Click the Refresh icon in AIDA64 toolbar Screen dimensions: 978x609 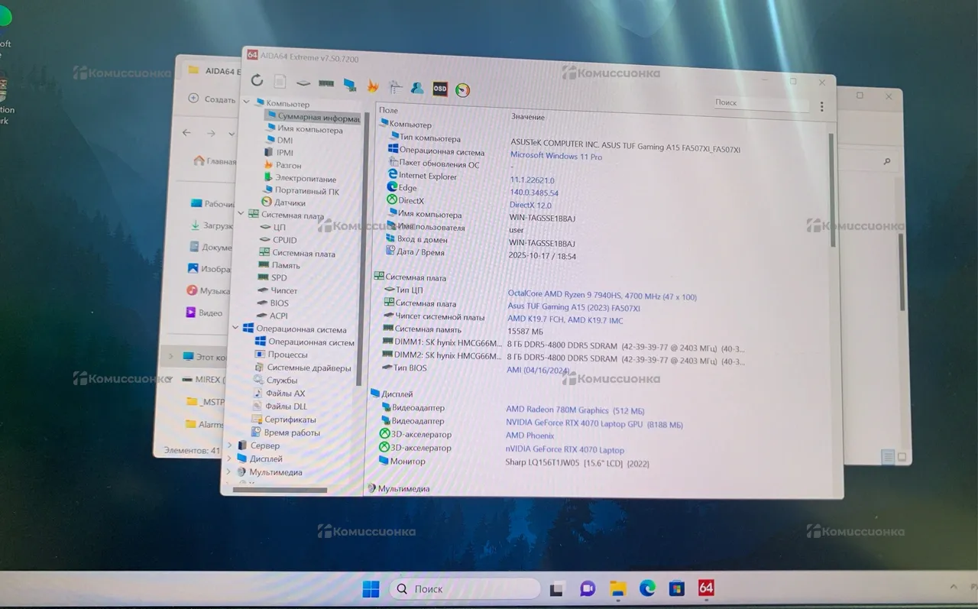pos(257,80)
